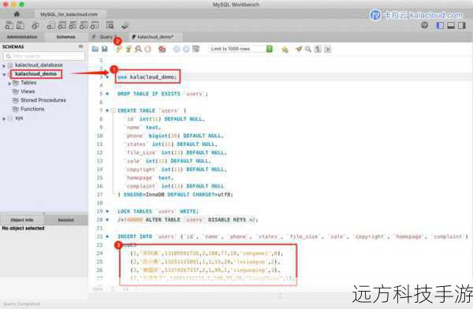Open the schema inspector icon
This screenshot has width=473, height=309.
[35, 26]
